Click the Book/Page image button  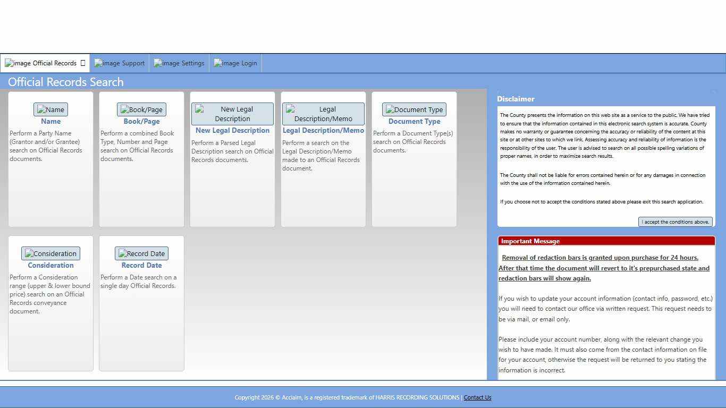pos(141,109)
